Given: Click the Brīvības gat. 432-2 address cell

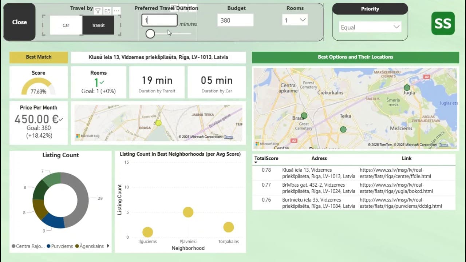Looking at the screenshot, I should pyautogui.click(x=319, y=188).
